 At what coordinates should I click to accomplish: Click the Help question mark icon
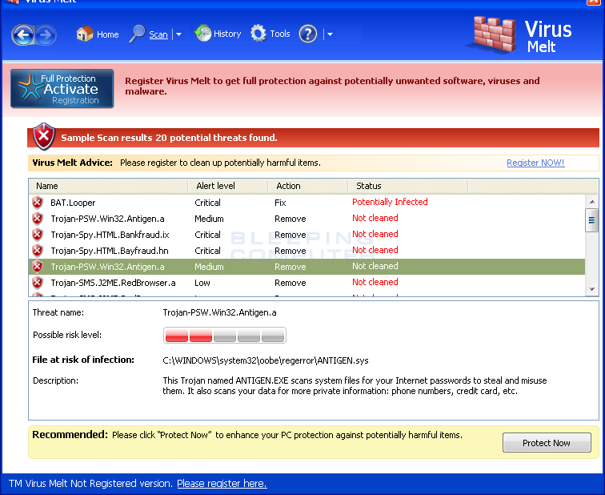(308, 34)
